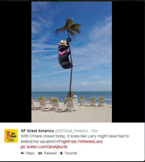The image size is (145, 162).
Task: Click the Retweet text label
Action: 50,153
